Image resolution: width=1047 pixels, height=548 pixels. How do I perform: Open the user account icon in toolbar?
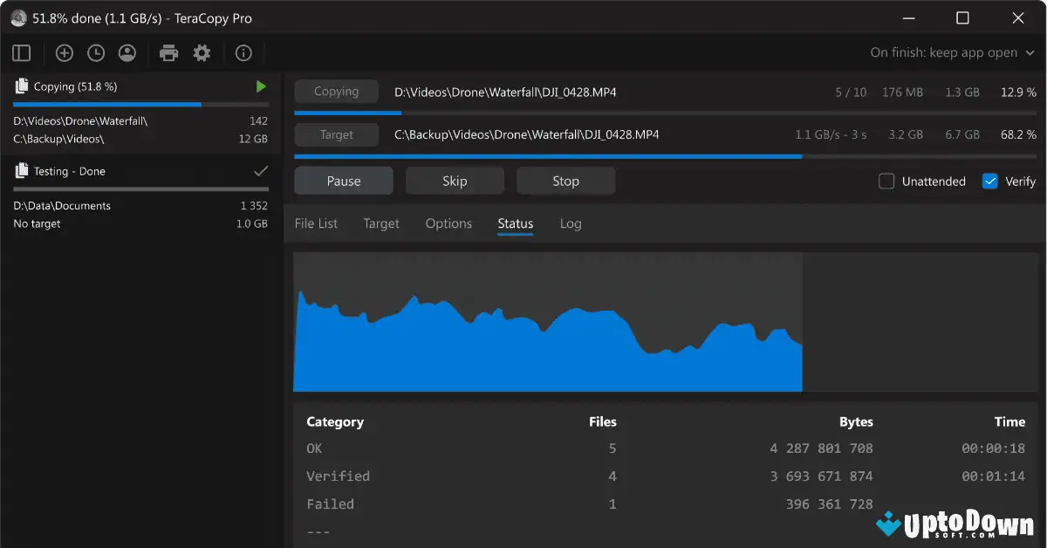[x=127, y=52]
